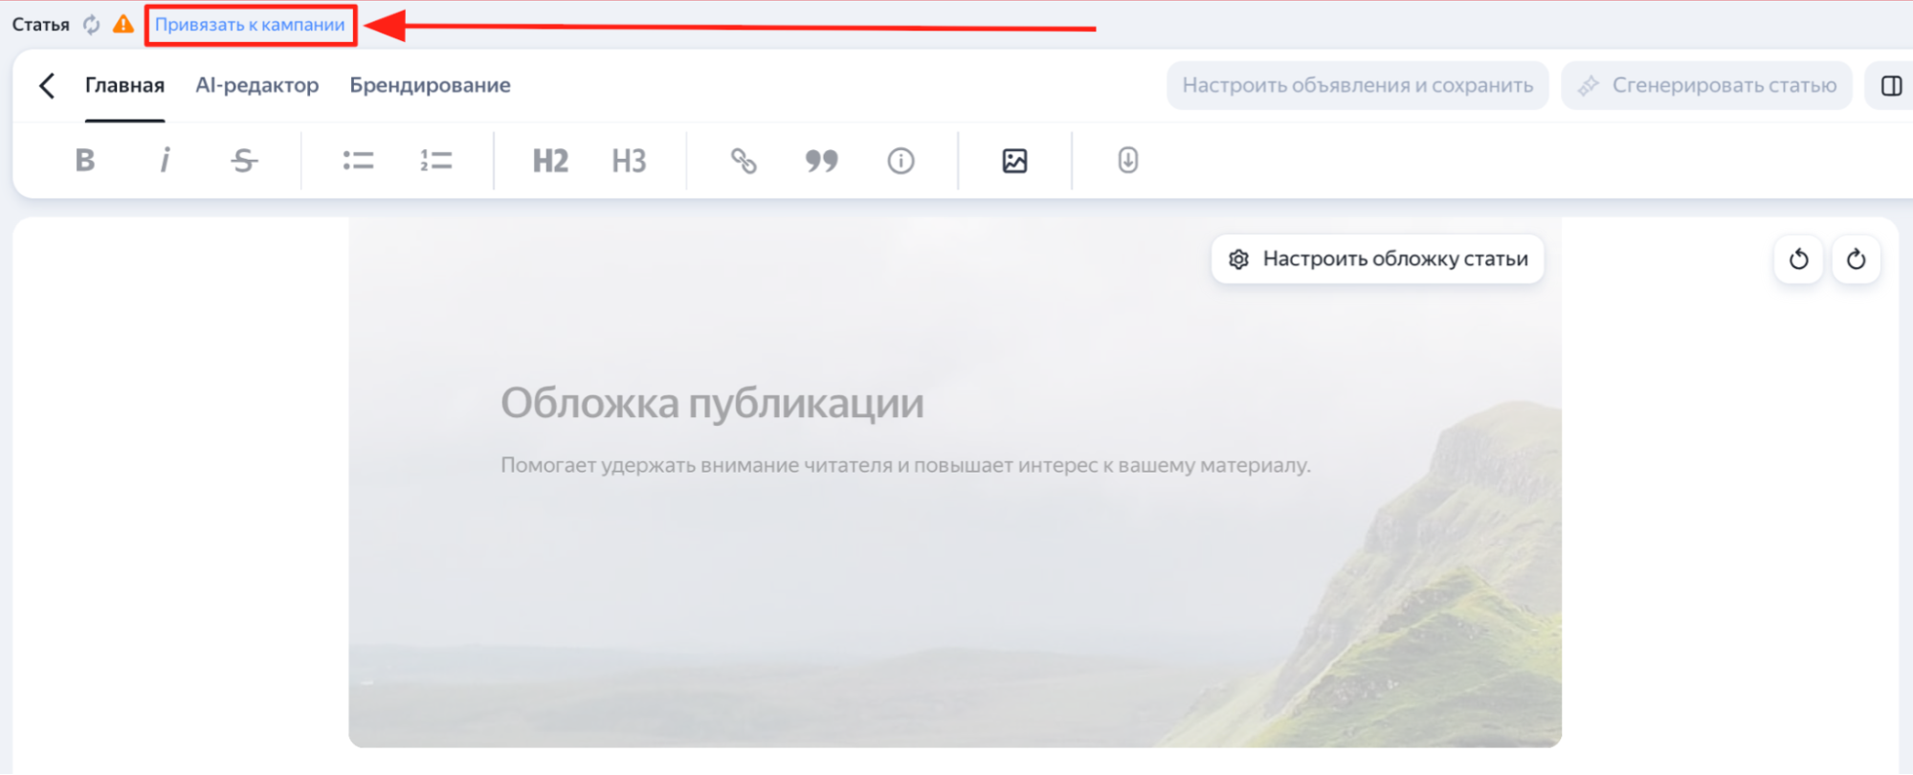Apply strikethrough formatting
The image size is (1913, 775).
pyautogui.click(x=244, y=160)
